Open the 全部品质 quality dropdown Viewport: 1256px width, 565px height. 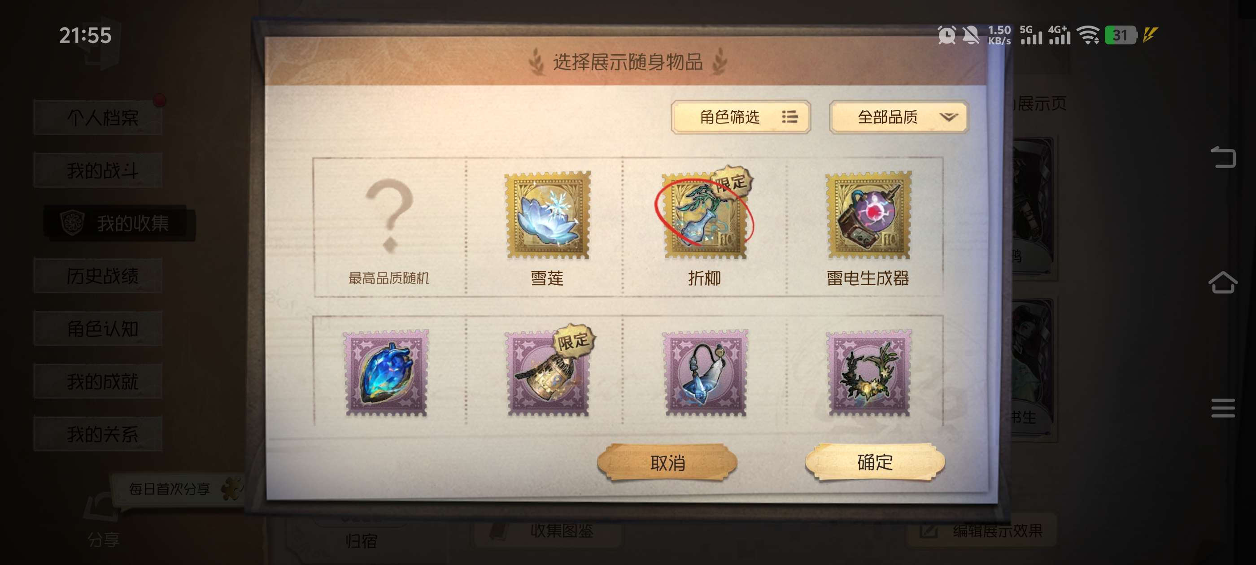898,117
